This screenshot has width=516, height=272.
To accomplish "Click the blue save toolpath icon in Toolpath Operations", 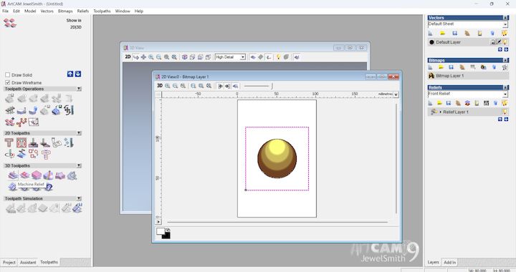I will [x=57, y=110].
